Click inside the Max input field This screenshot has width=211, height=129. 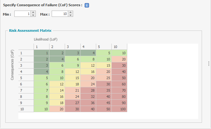60,14
